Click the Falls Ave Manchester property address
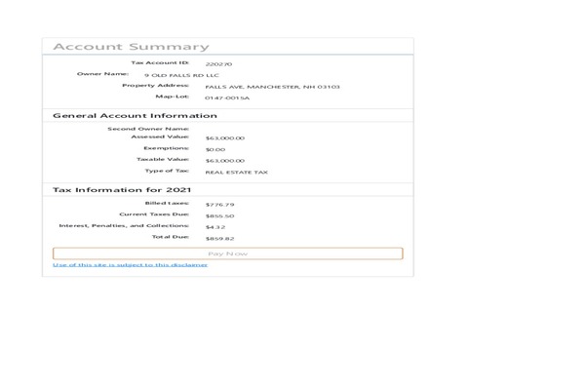 click(x=272, y=86)
